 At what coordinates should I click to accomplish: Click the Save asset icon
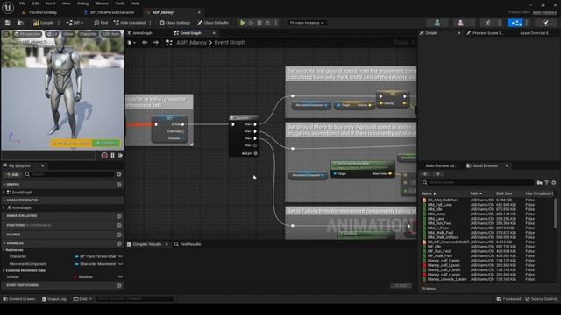[8, 23]
